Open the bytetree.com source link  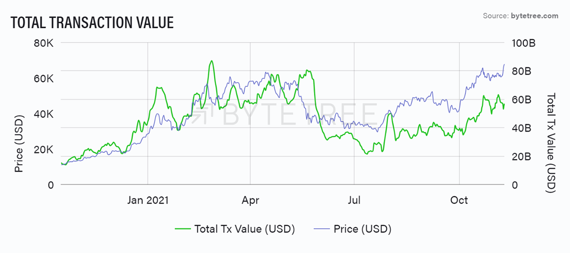coord(537,16)
